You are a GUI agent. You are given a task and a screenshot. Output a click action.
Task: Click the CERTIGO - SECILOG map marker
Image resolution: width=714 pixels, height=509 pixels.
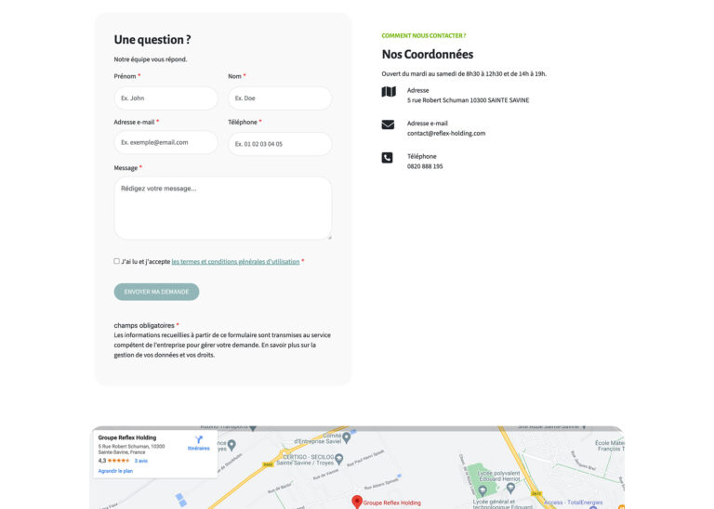click(x=338, y=459)
